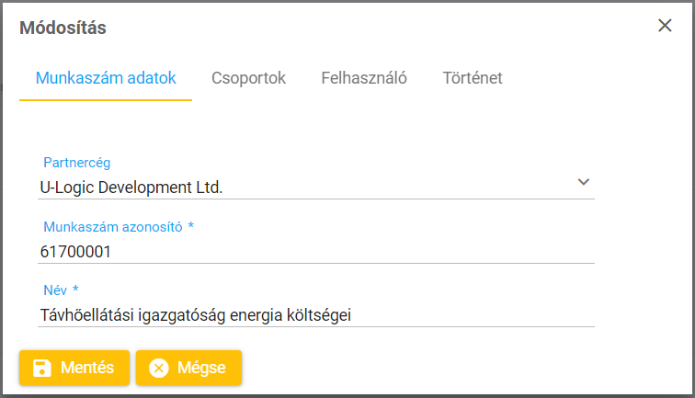Click into the Távhőellátási igazgatóság name field

pos(313,315)
